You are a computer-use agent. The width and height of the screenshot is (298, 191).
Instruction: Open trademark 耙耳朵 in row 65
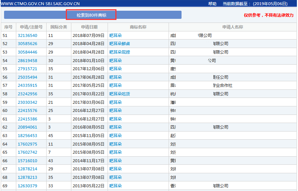(x=116, y=152)
